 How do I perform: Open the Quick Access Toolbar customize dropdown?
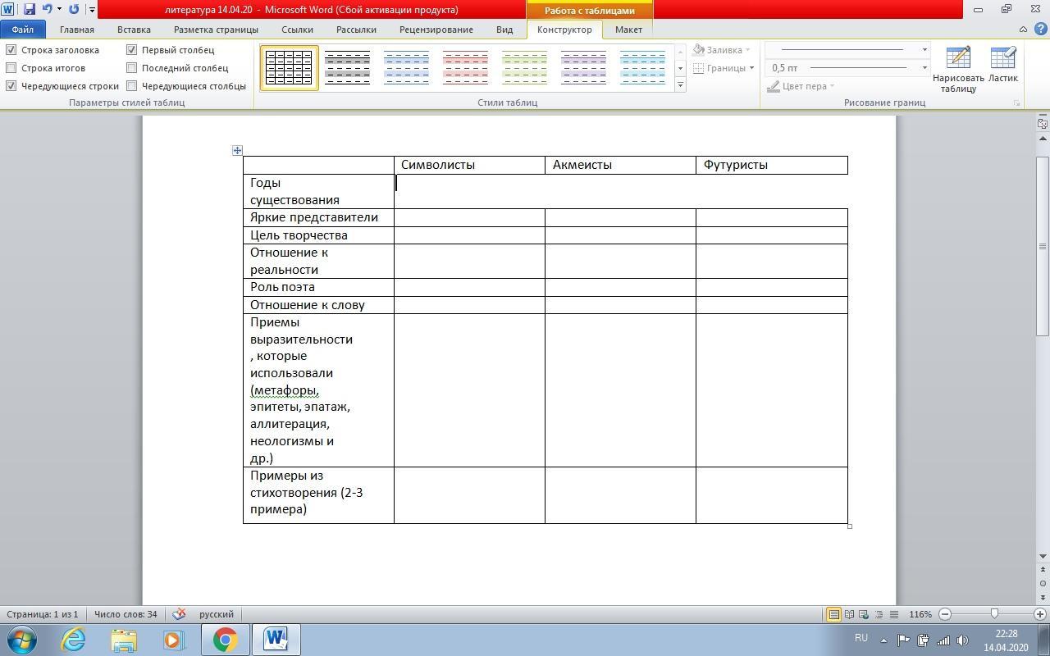(92, 10)
